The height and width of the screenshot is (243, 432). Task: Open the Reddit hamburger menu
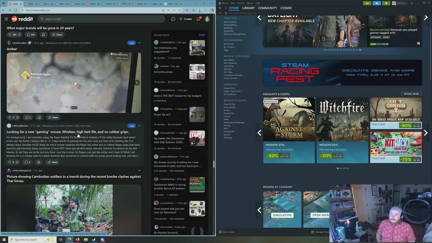coord(6,19)
